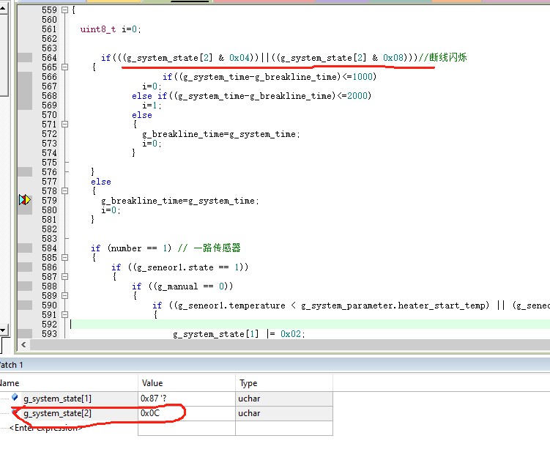Click the Value column header
This screenshot has height=463, width=550.
(x=187, y=383)
